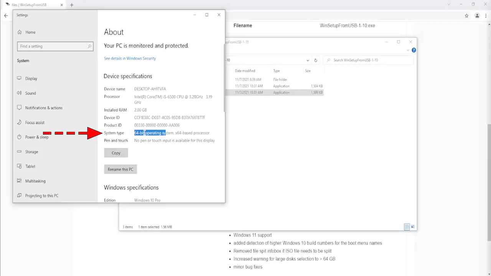
Task: Open the browser three-dot menu
Action: coord(486,16)
